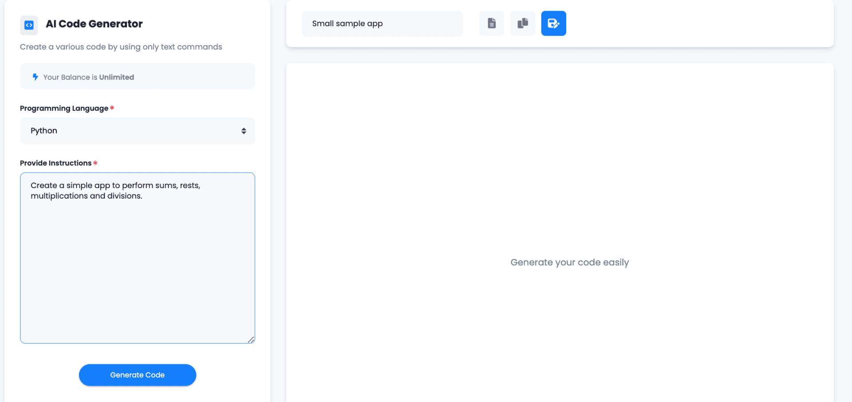Click the lightning bolt balance icon

[35, 77]
